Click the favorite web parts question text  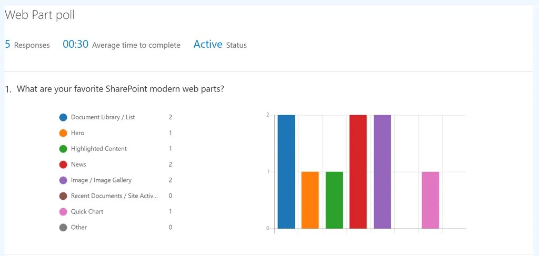(121, 89)
